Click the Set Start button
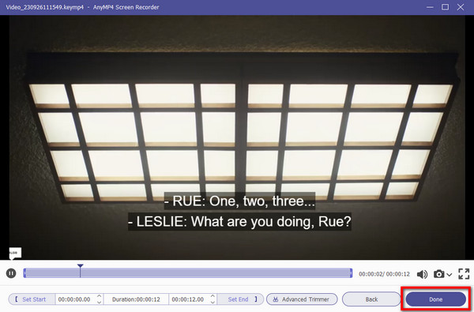This screenshot has height=312, width=474. (x=32, y=299)
